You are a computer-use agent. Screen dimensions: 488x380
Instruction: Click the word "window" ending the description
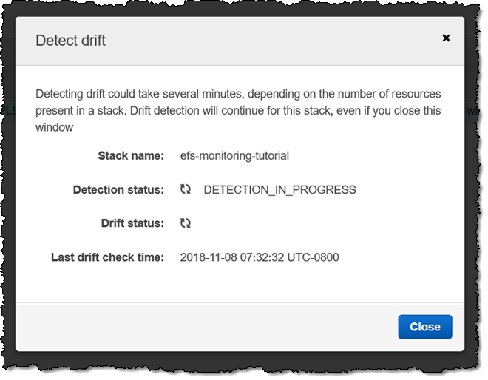(55, 127)
